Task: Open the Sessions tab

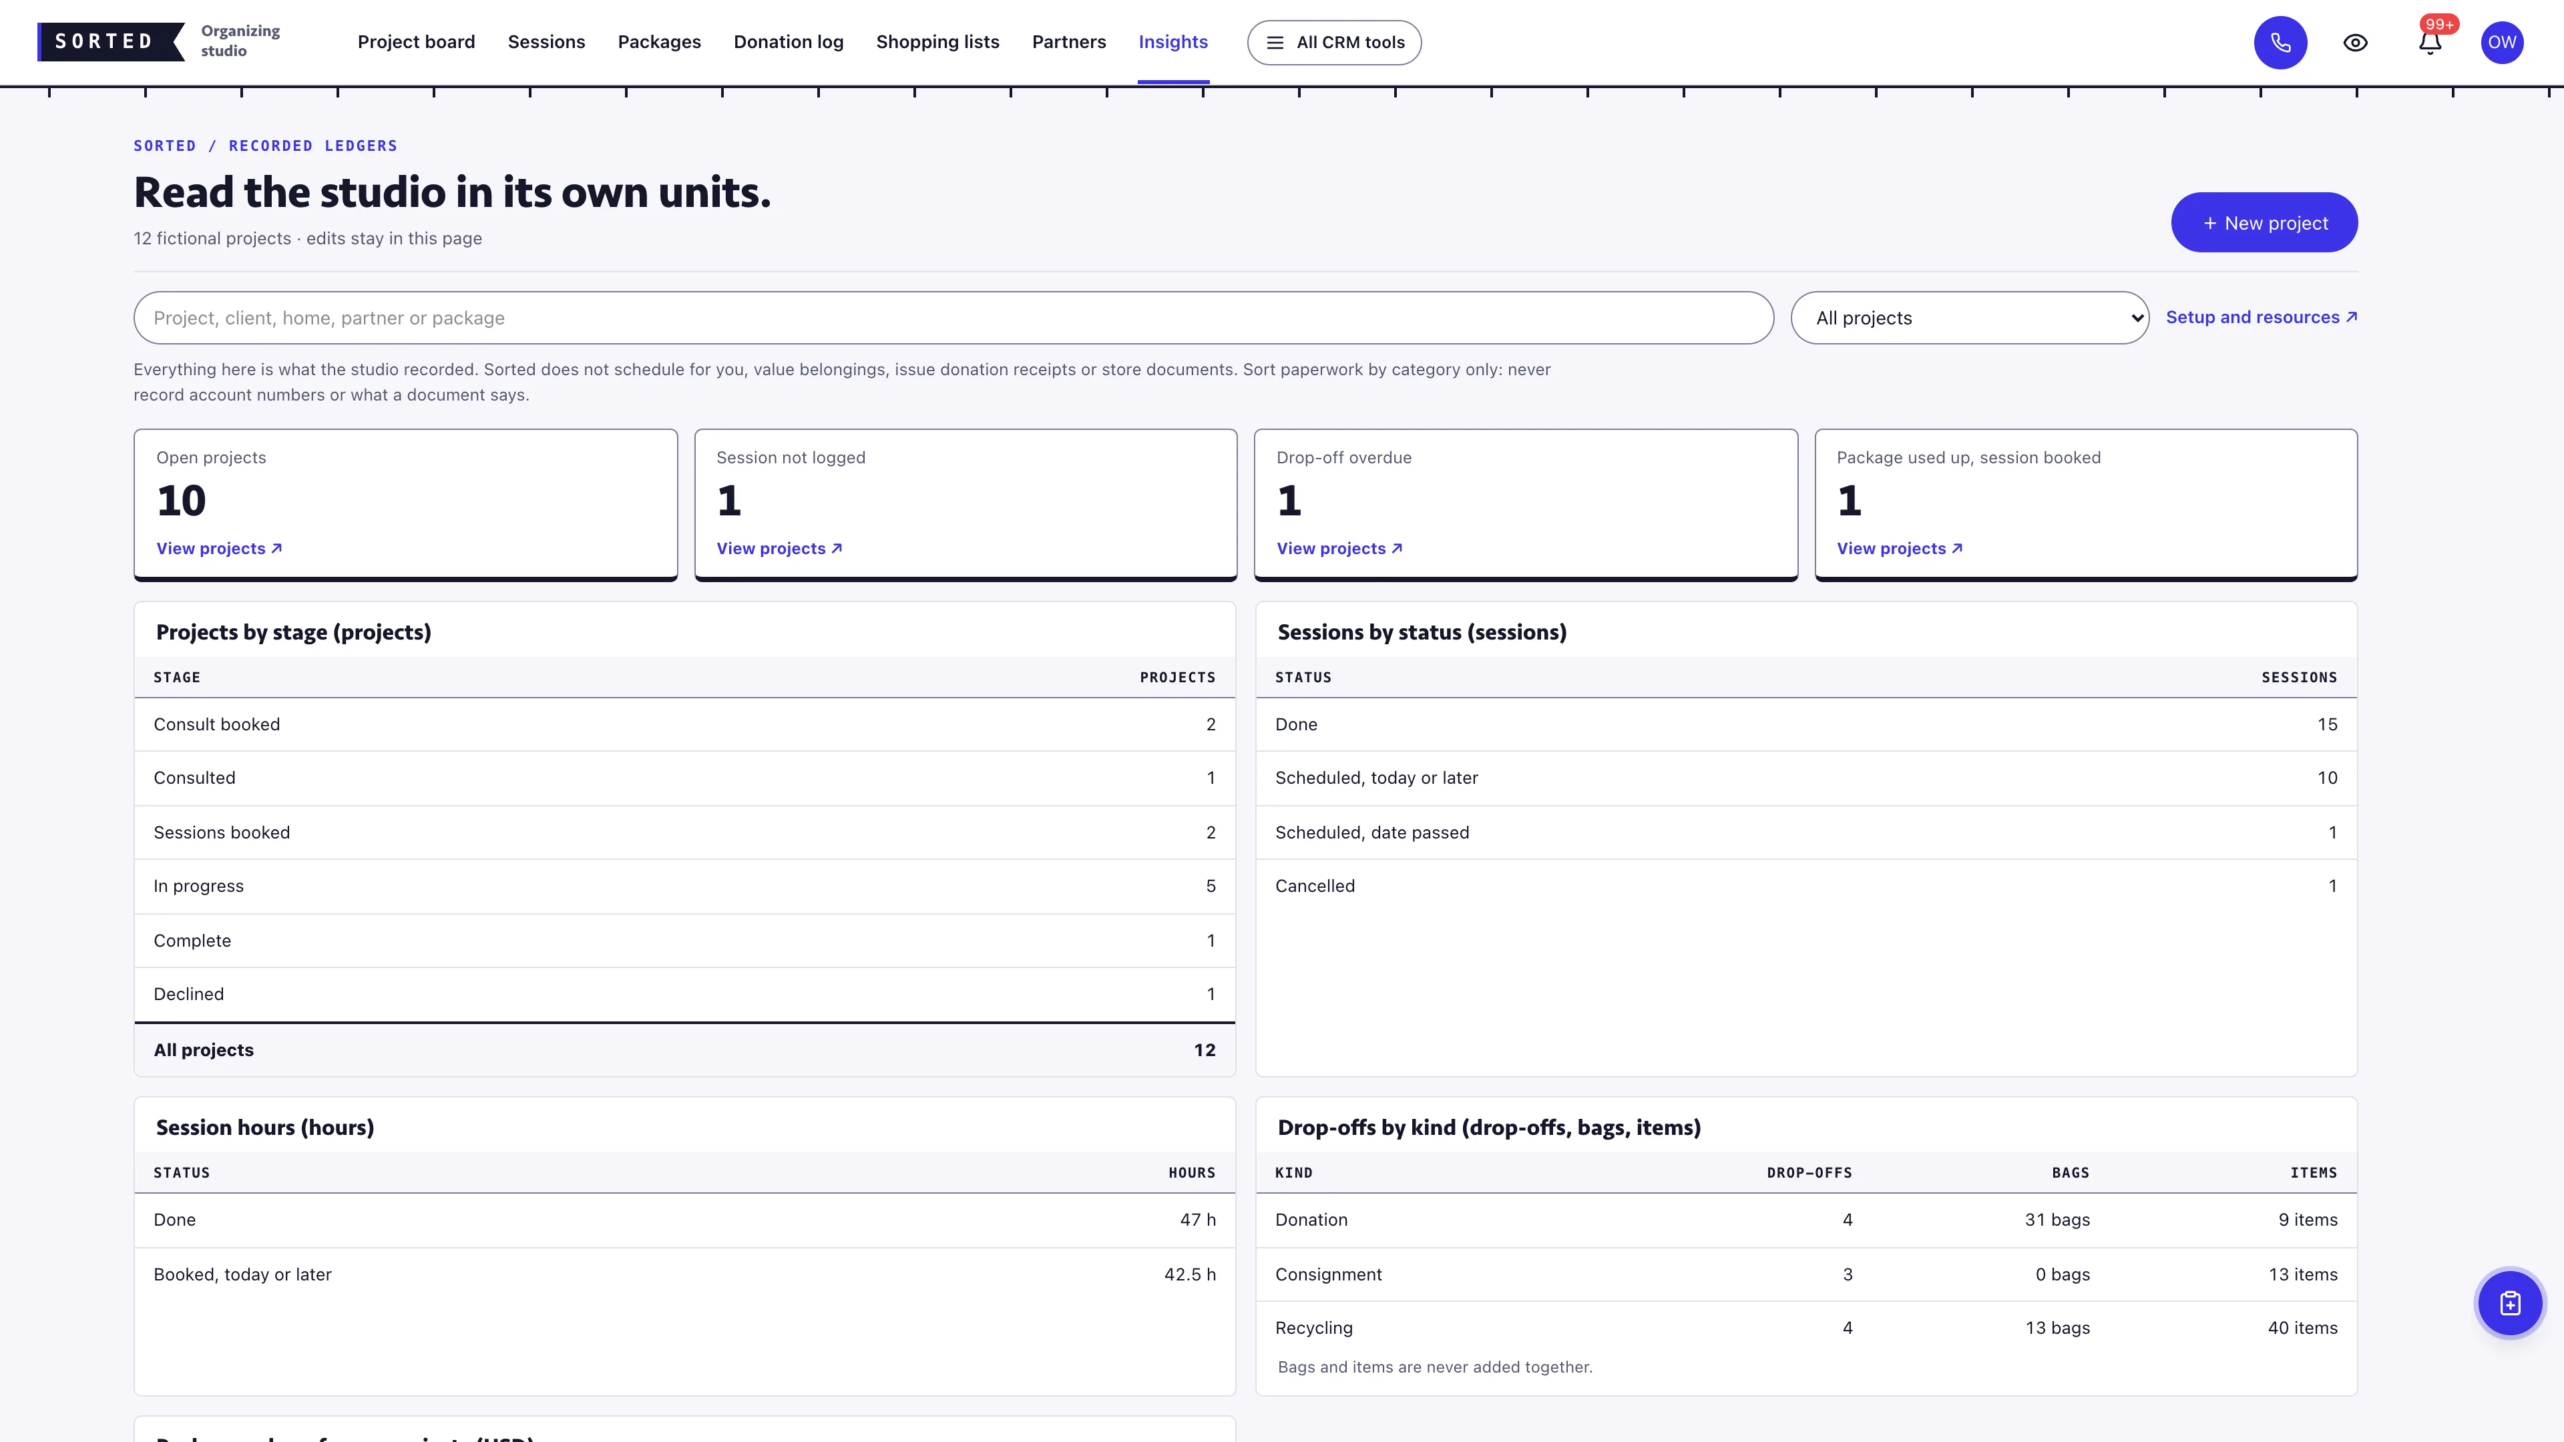Action: pos(546,42)
